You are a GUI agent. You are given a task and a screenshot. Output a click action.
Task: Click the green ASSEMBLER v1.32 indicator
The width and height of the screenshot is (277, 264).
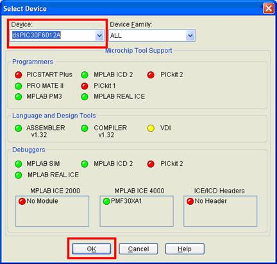pyautogui.click(x=19, y=128)
